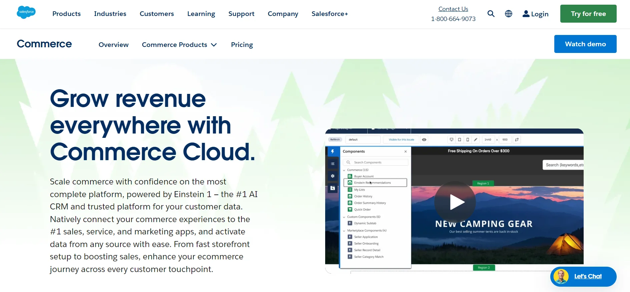
Task: Open the globe language selector
Action: [509, 14]
